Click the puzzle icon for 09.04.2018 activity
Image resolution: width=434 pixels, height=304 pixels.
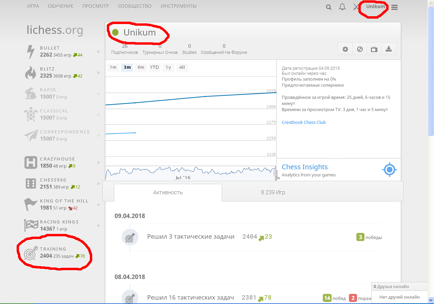tap(130, 237)
